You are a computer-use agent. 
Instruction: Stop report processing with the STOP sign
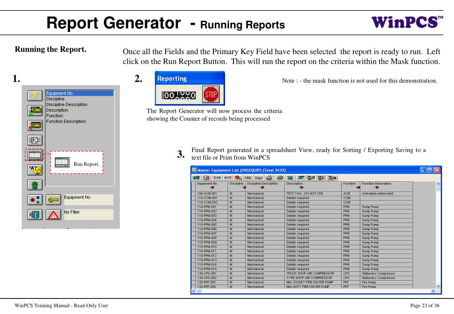click(210, 94)
